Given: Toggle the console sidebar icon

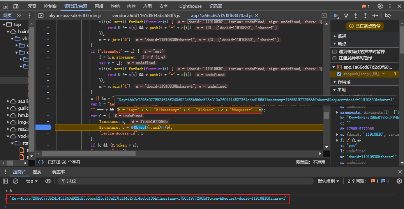Looking at the screenshot, I should [x=5, y=181].
